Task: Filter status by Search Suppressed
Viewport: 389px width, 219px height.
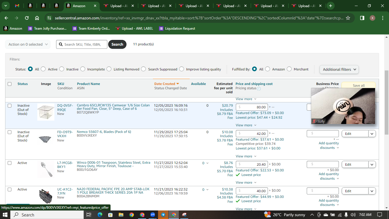Action: (x=144, y=69)
